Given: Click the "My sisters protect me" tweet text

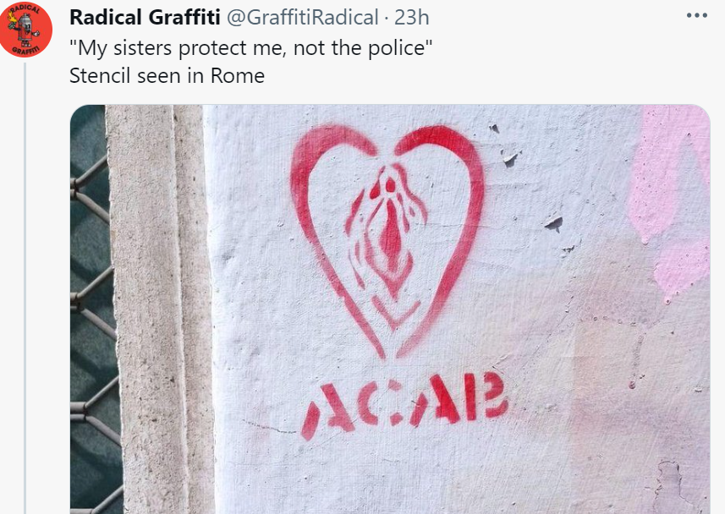Looking at the screenshot, I should coord(251,47).
